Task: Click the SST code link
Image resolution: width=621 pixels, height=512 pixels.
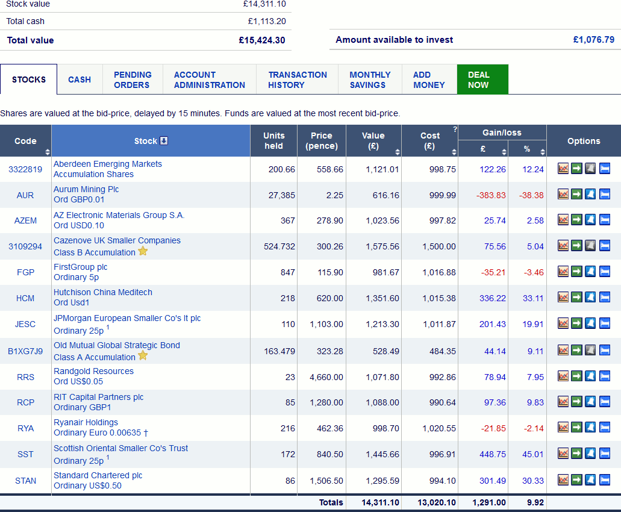Action: [25, 454]
